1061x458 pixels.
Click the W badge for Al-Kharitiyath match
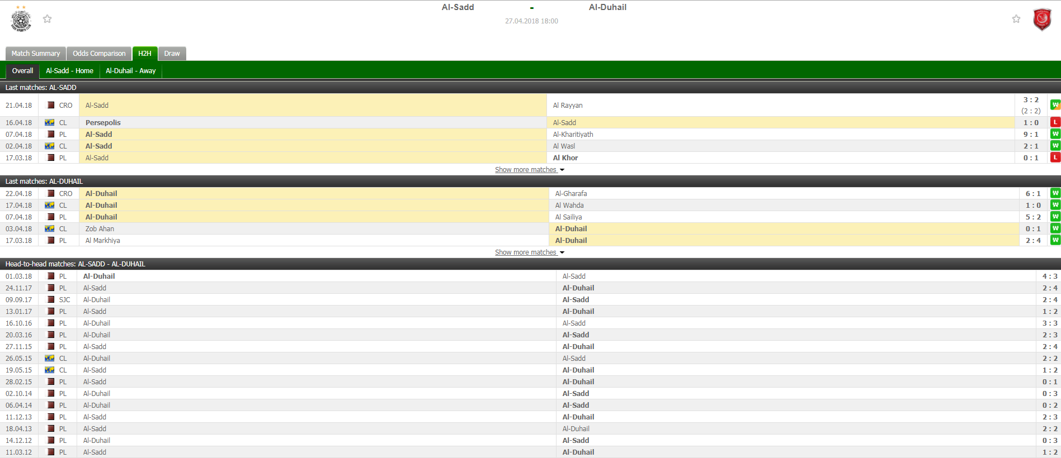1055,134
